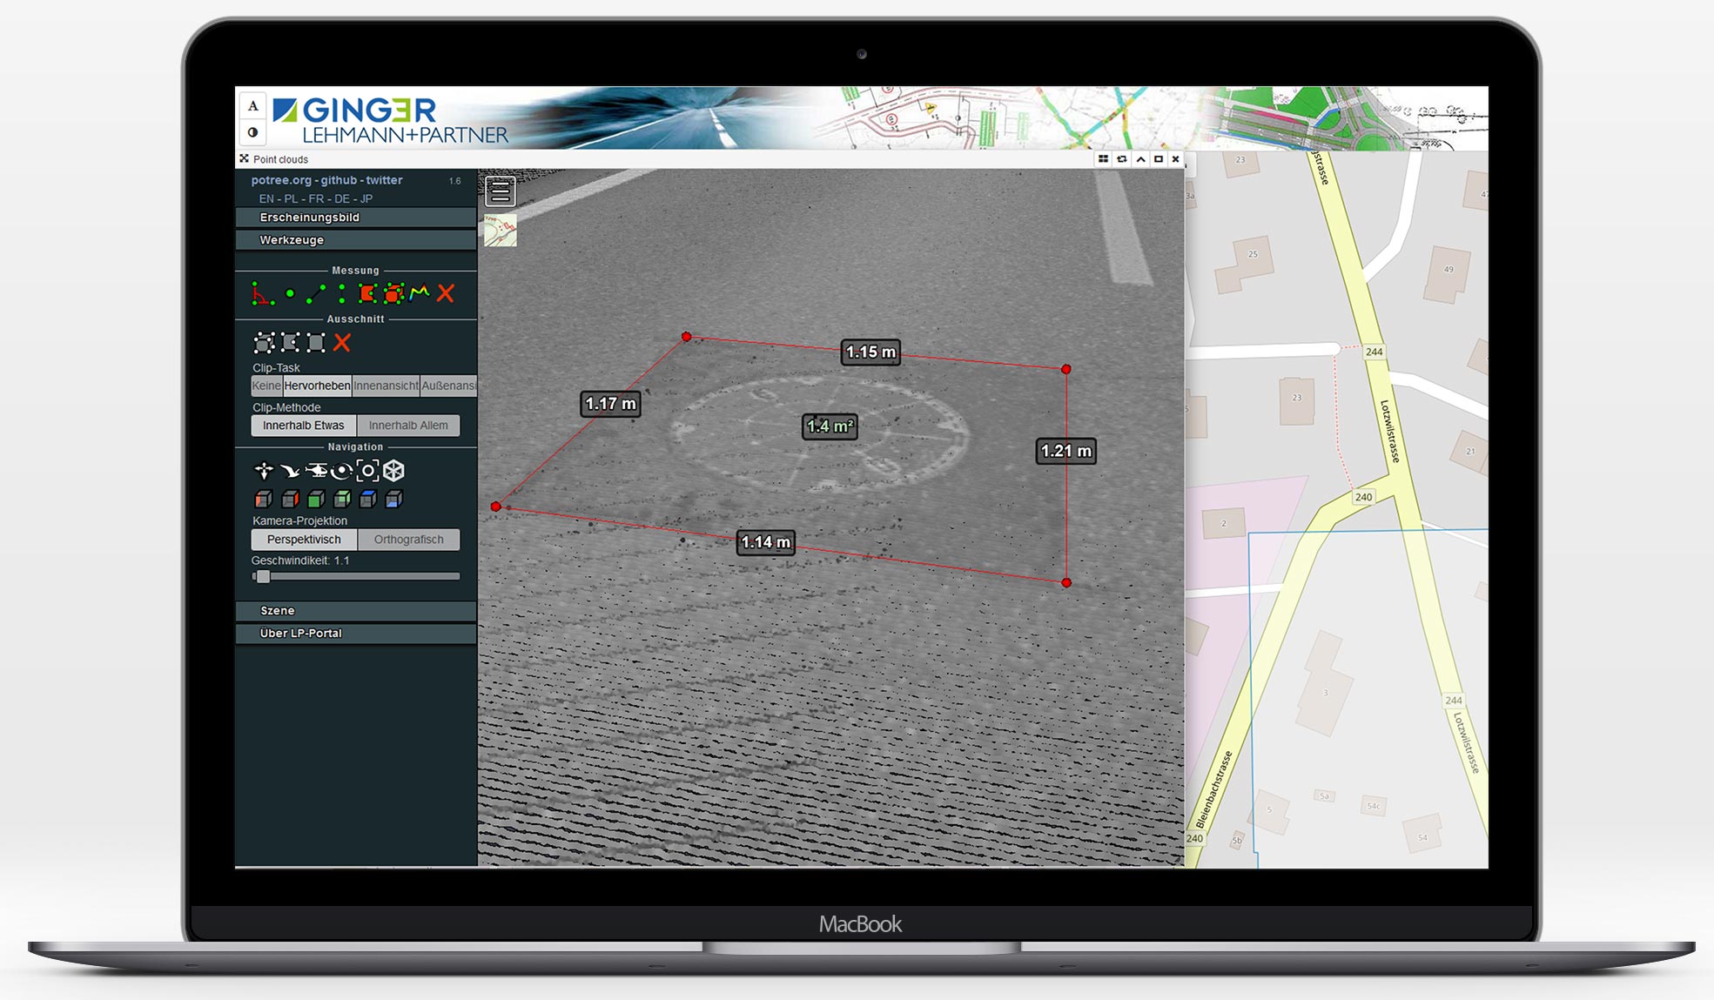Enable bird flight control mode

click(290, 471)
